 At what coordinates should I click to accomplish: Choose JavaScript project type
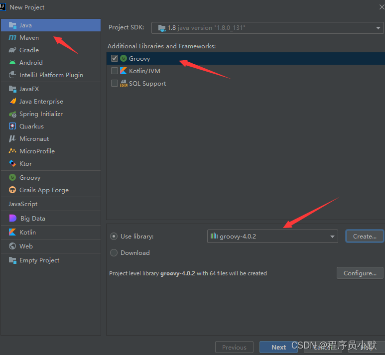click(51, 204)
